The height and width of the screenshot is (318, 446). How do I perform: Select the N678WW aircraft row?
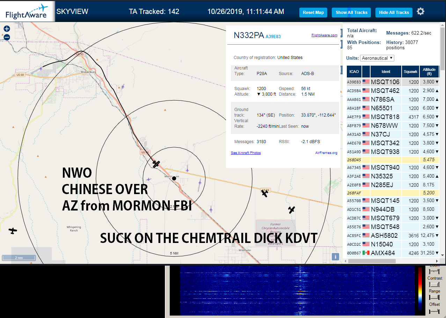pos(393,126)
